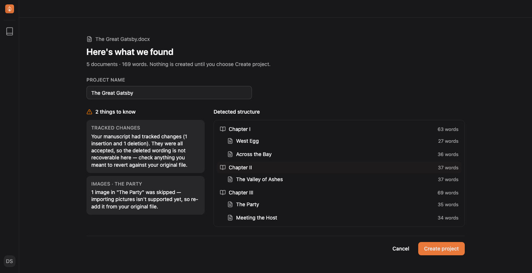Select the Chapter I row
The width and height of the screenshot is (532, 273).
coord(339,129)
